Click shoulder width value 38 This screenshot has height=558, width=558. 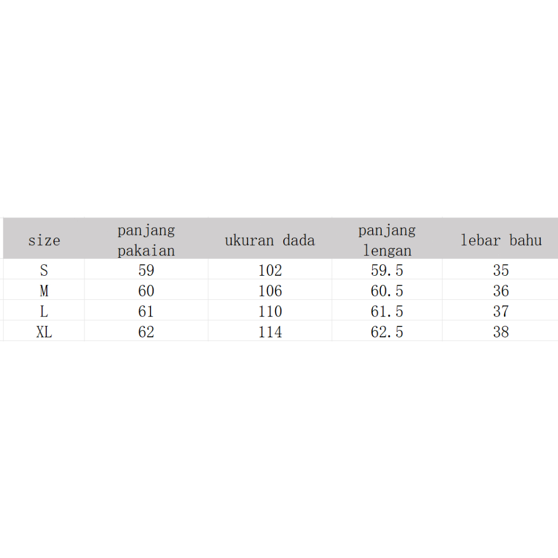pos(501,332)
